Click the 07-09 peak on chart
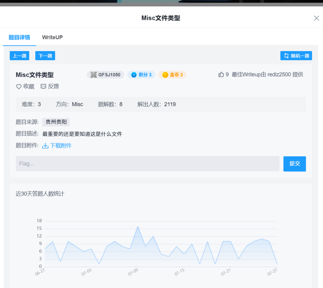 (x=138, y=226)
